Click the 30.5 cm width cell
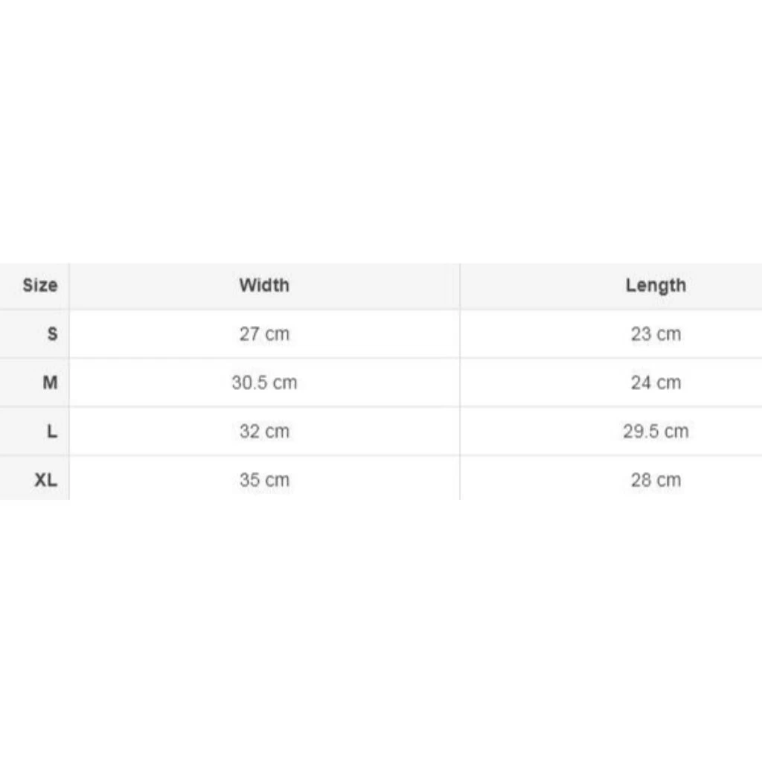Image resolution: width=762 pixels, height=762 pixels. pyautogui.click(x=264, y=382)
